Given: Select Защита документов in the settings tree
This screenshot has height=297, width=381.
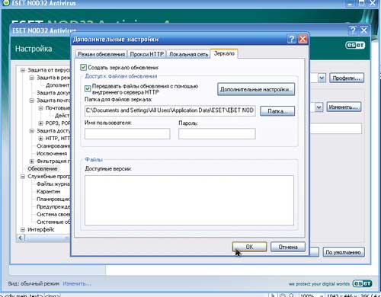Looking at the screenshot, I should pos(53,93).
